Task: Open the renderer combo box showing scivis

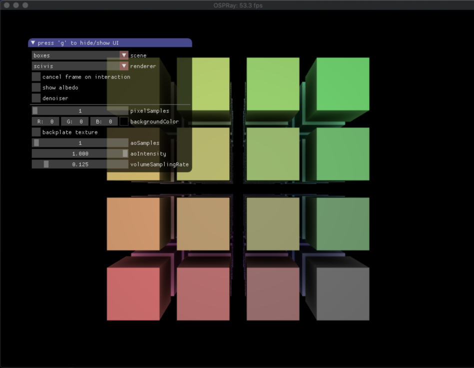Action: point(75,66)
